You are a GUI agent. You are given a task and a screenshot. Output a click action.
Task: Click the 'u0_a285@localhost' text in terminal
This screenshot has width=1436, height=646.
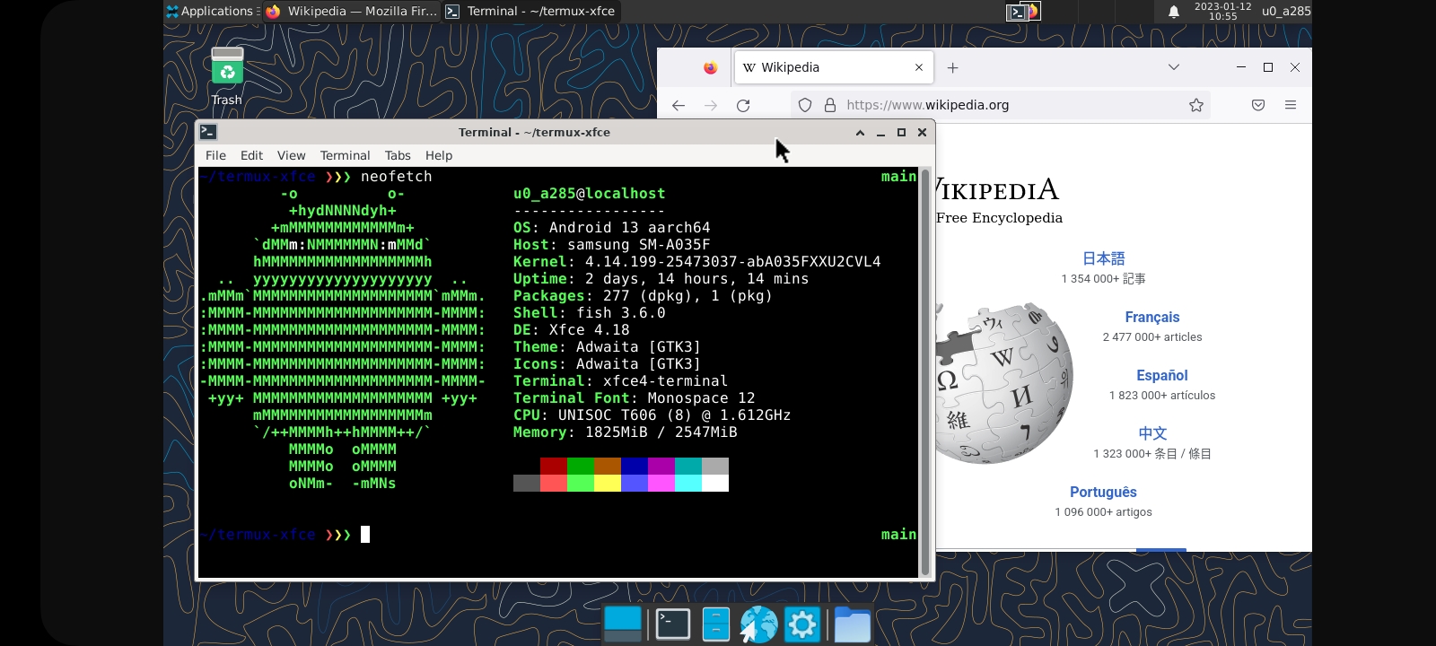pos(589,194)
